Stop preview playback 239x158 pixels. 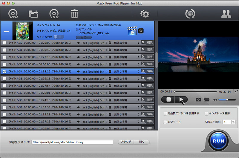pyautogui.click(x=168, y=100)
